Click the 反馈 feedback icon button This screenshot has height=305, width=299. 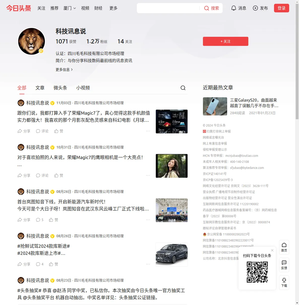point(284,265)
